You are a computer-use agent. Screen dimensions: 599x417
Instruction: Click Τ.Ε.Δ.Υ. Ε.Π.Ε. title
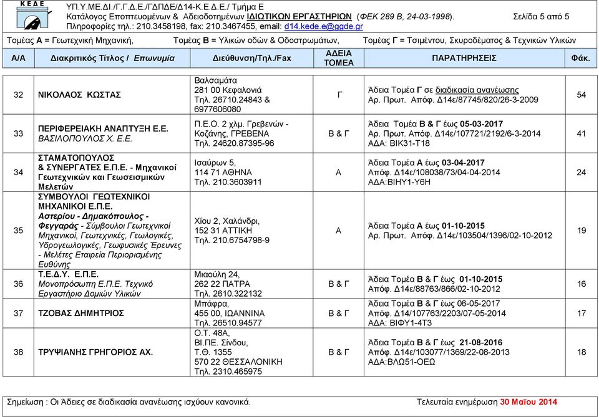[x=69, y=274]
